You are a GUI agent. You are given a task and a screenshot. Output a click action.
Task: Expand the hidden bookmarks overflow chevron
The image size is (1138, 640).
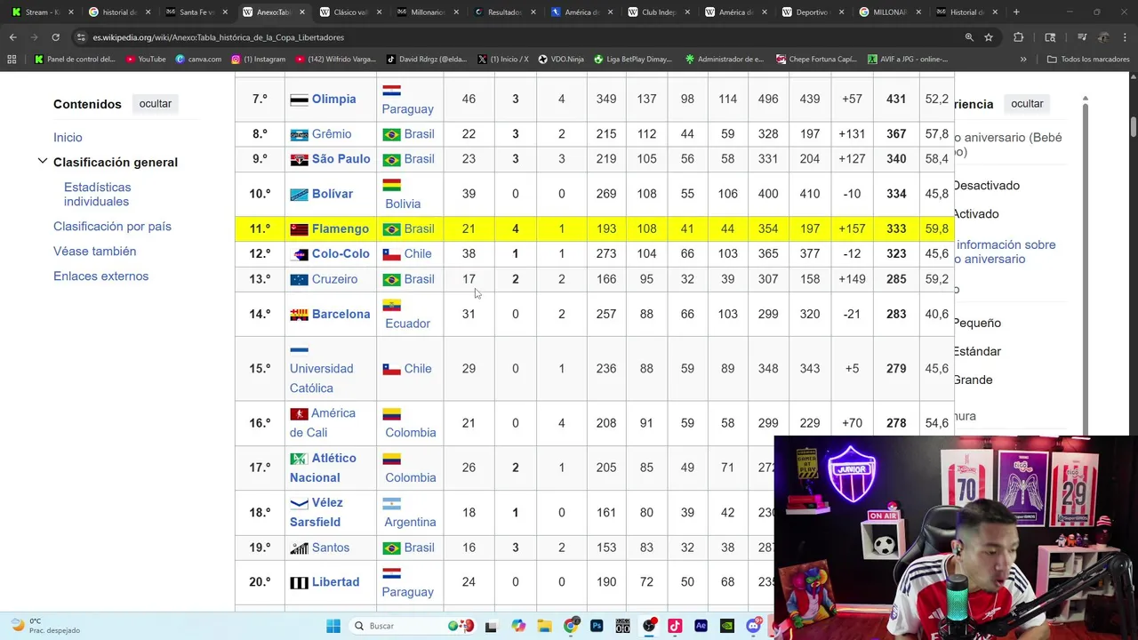click(x=1023, y=59)
